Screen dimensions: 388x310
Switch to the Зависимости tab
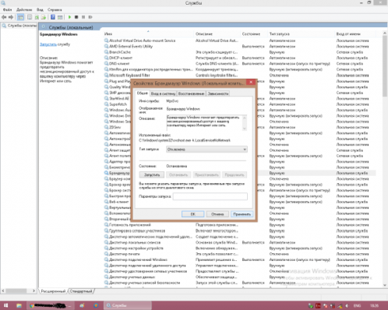point(218,93)
